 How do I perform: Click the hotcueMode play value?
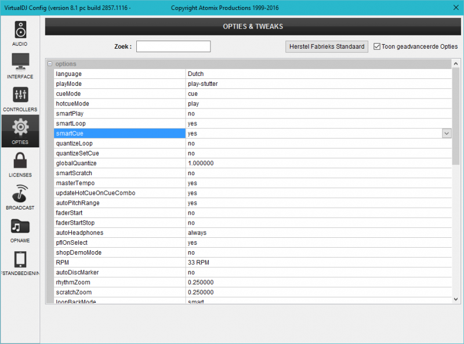pos(193,104)
